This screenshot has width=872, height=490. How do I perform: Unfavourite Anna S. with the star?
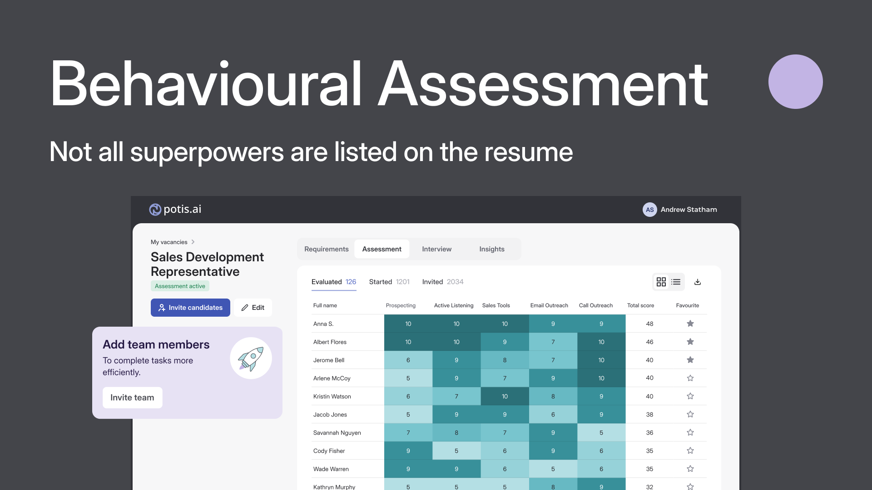coord(690,323)
